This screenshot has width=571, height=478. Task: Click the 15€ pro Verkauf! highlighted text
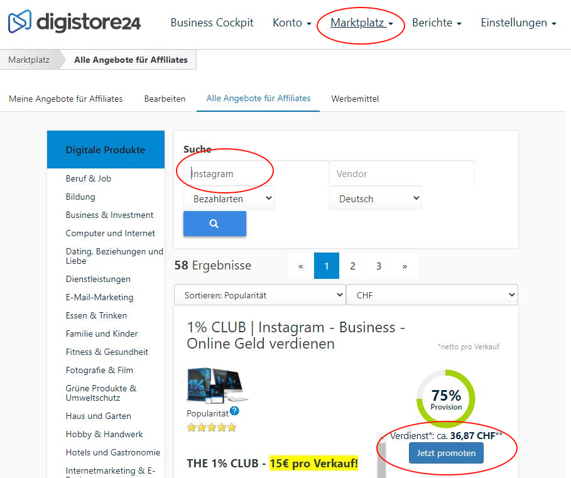(x=313, y=464)
